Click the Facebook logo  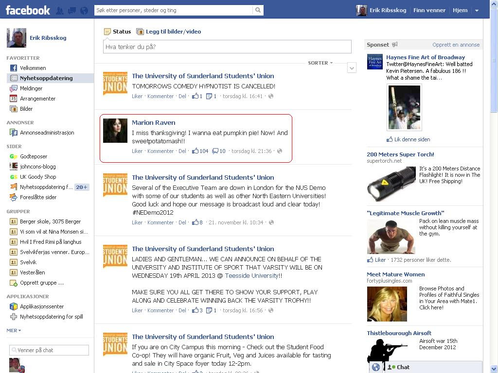[28, 10]
